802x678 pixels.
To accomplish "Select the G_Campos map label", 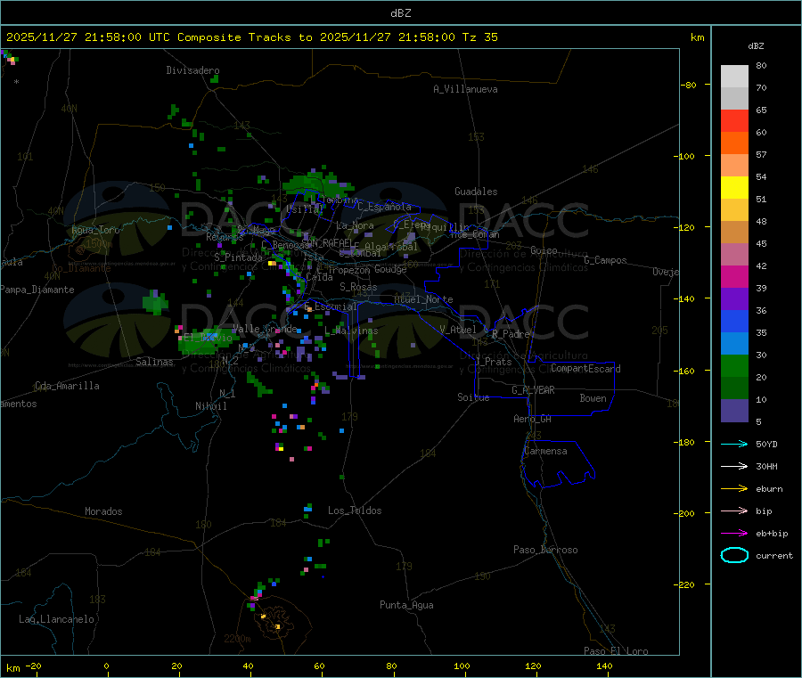I will [606, 260].
